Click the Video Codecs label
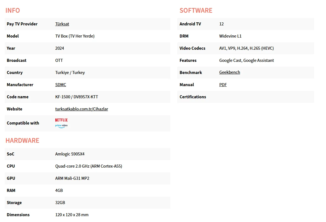The width and height of the screenshot is (326, 222). click(192, 48)
